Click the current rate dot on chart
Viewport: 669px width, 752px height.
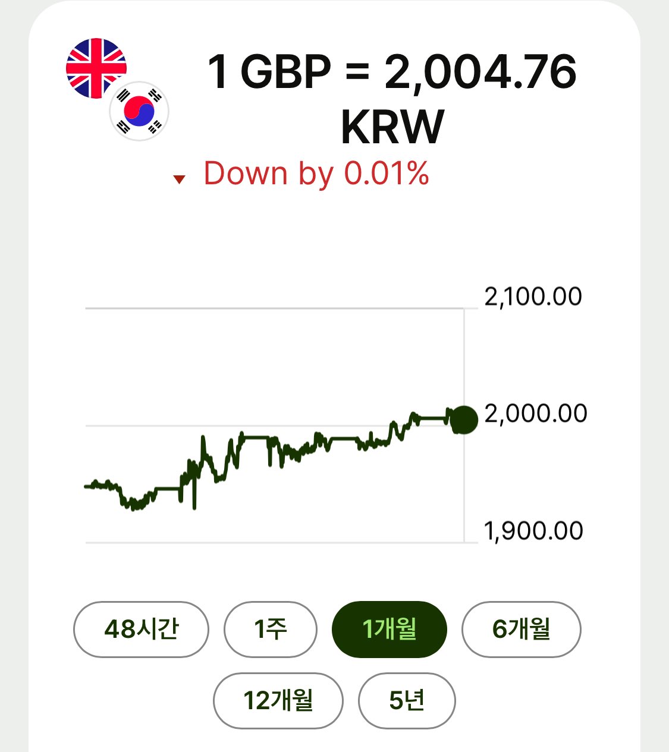[x=463, y=420]
